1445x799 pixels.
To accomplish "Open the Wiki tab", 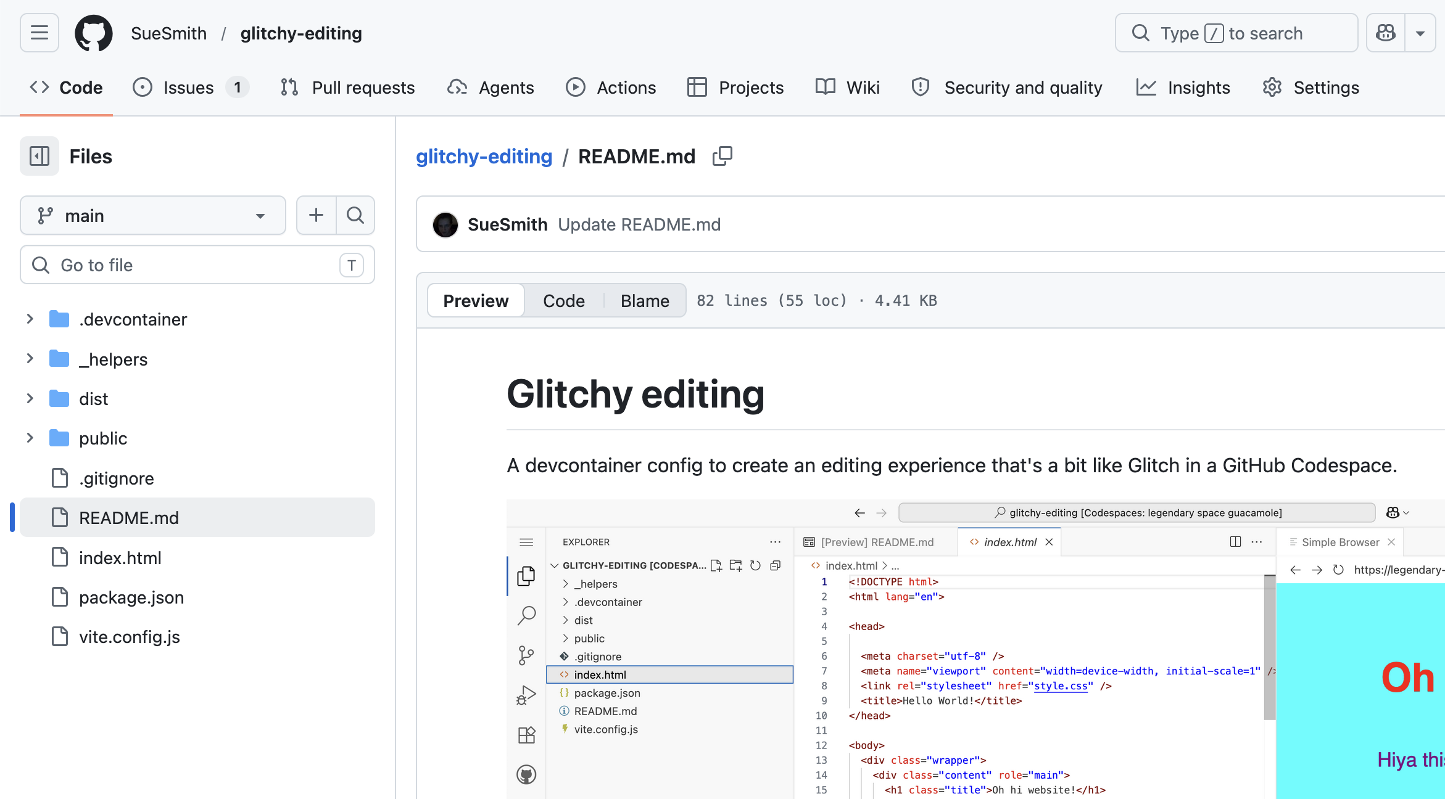I will (x=848, y=88).
